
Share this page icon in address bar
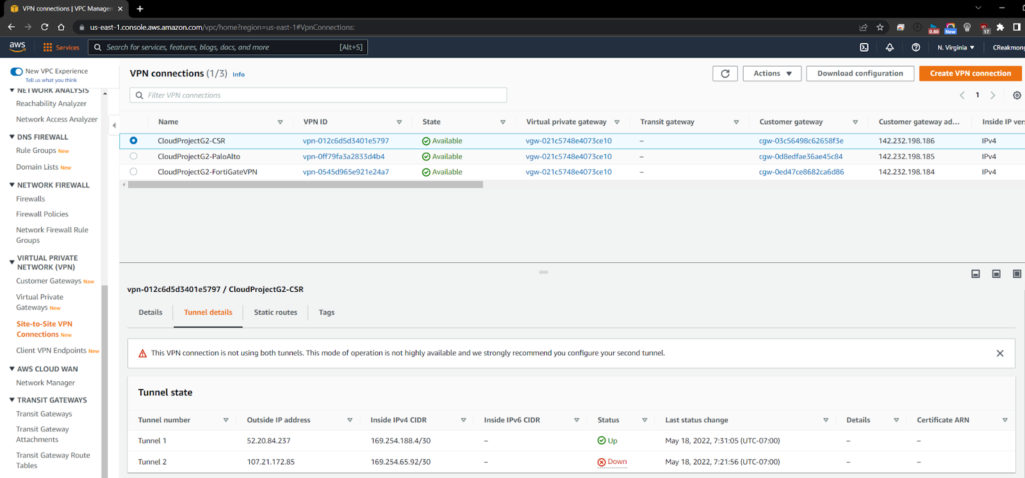(864, 27)
